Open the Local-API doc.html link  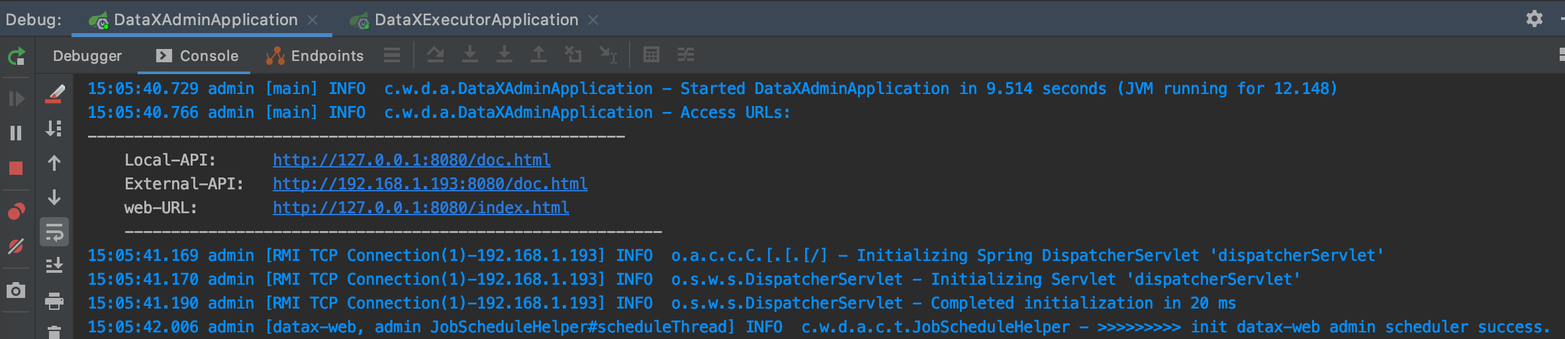412,160
